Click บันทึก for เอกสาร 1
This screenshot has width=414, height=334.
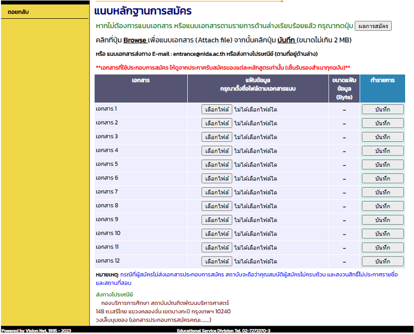click(383, 108)
